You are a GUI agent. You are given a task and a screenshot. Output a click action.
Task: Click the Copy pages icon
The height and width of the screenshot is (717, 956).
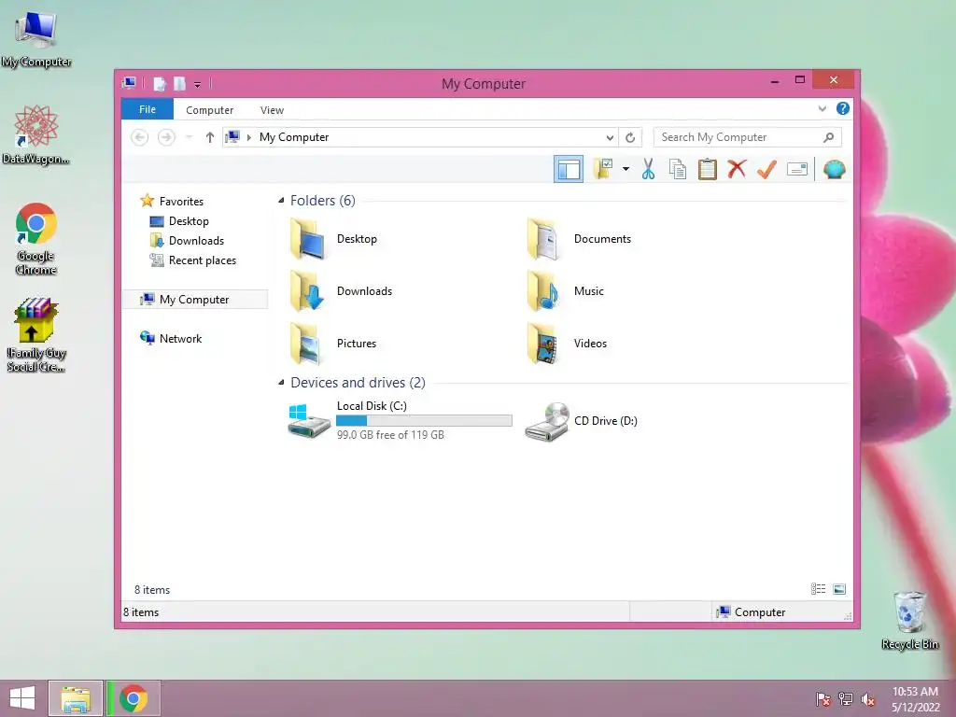(x=678, y=169)
